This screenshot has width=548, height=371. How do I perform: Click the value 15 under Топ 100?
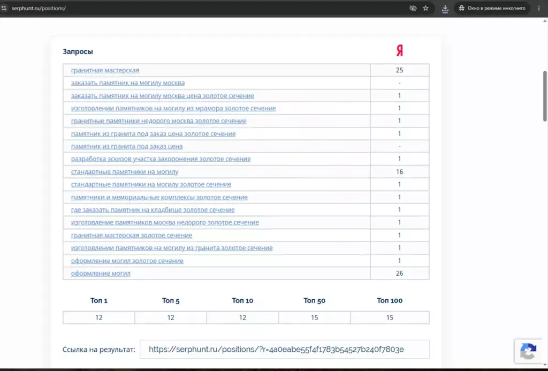390,317
